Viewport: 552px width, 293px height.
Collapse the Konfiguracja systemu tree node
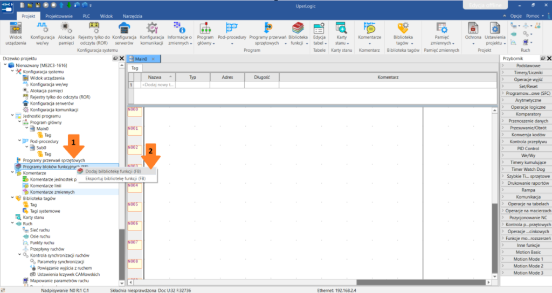[x=12, y=72]
